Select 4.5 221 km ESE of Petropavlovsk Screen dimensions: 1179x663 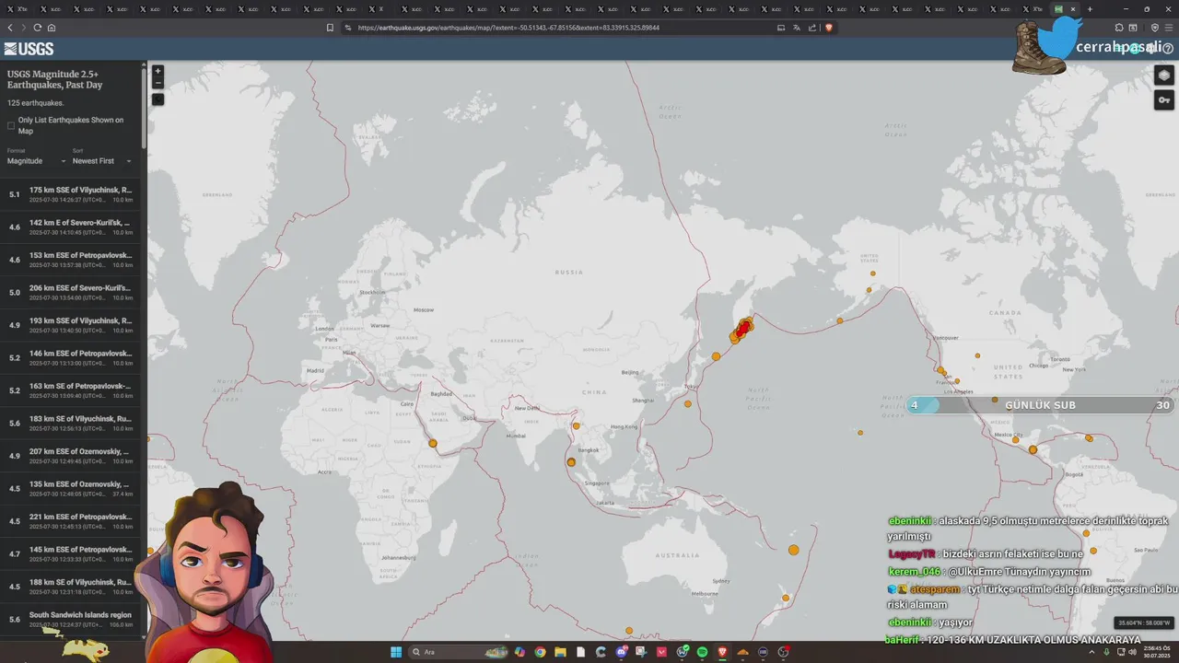[71, 521]
